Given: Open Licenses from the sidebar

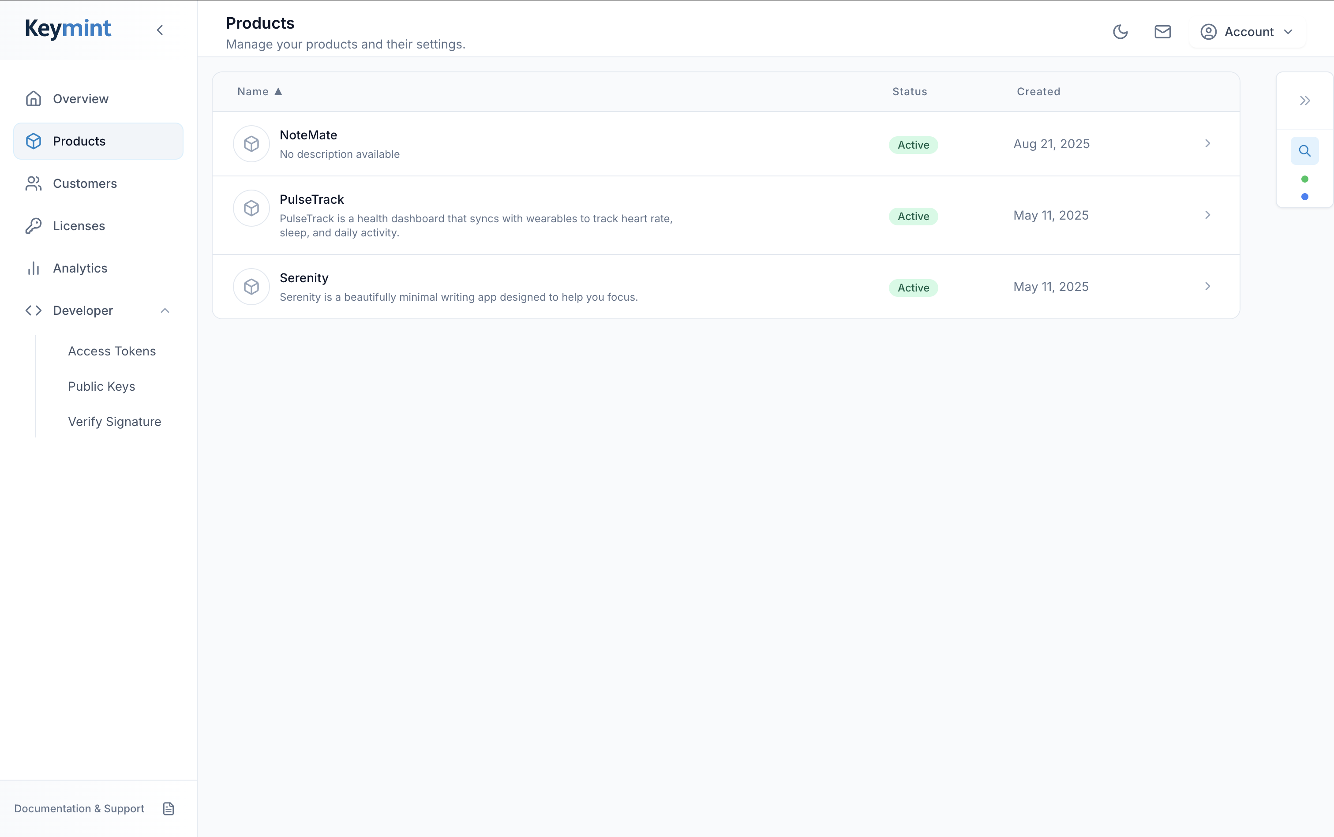Looking at the screenshot, I should click(79, 226).
